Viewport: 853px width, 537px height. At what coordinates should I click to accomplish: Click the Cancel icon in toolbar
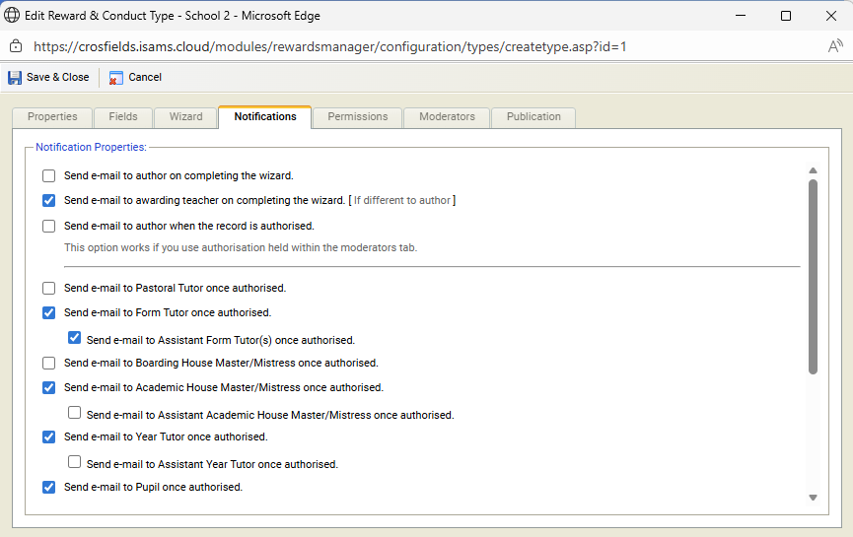coord(116,77)
